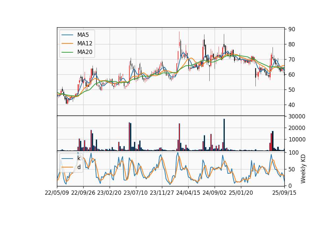Click the 70 price axis label
316x227 pixels.
[292, 60]
